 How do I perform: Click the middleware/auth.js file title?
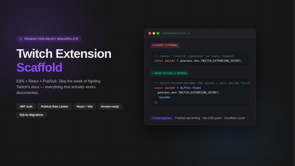(x=176, y=33)
